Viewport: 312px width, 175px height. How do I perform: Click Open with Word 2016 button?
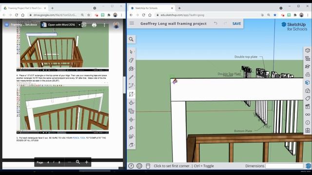point(59,25)
